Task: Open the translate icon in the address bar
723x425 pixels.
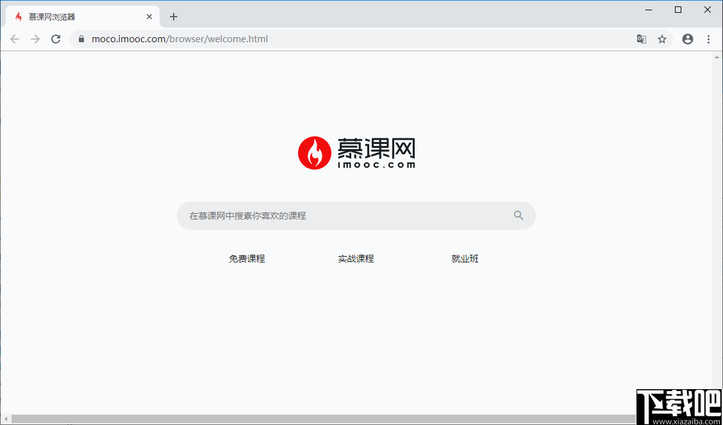Action: click(641, 38)
